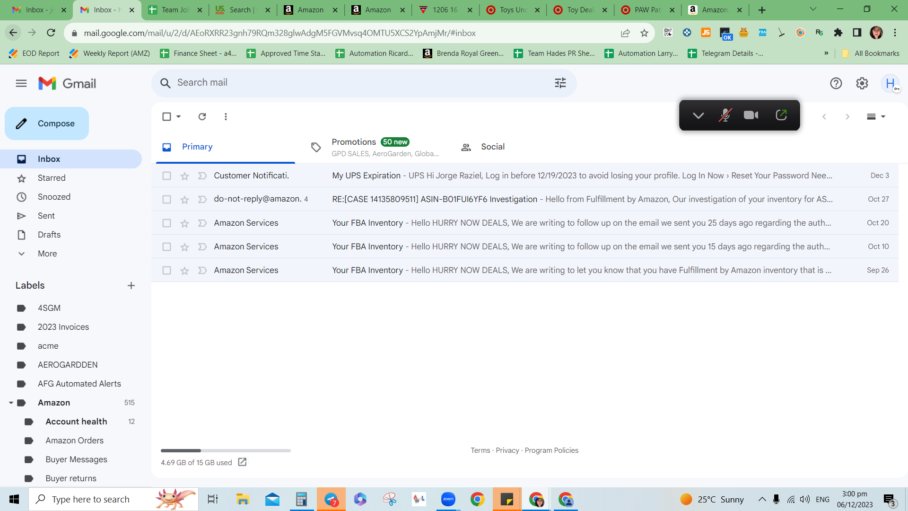Image resolution: width=908 pixels, height=511 pixels.
Task: Show hidden system tray icons
Action: 762,499
